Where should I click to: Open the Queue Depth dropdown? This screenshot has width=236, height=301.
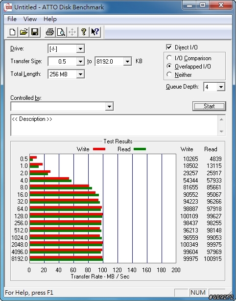[x=221, y=87]
